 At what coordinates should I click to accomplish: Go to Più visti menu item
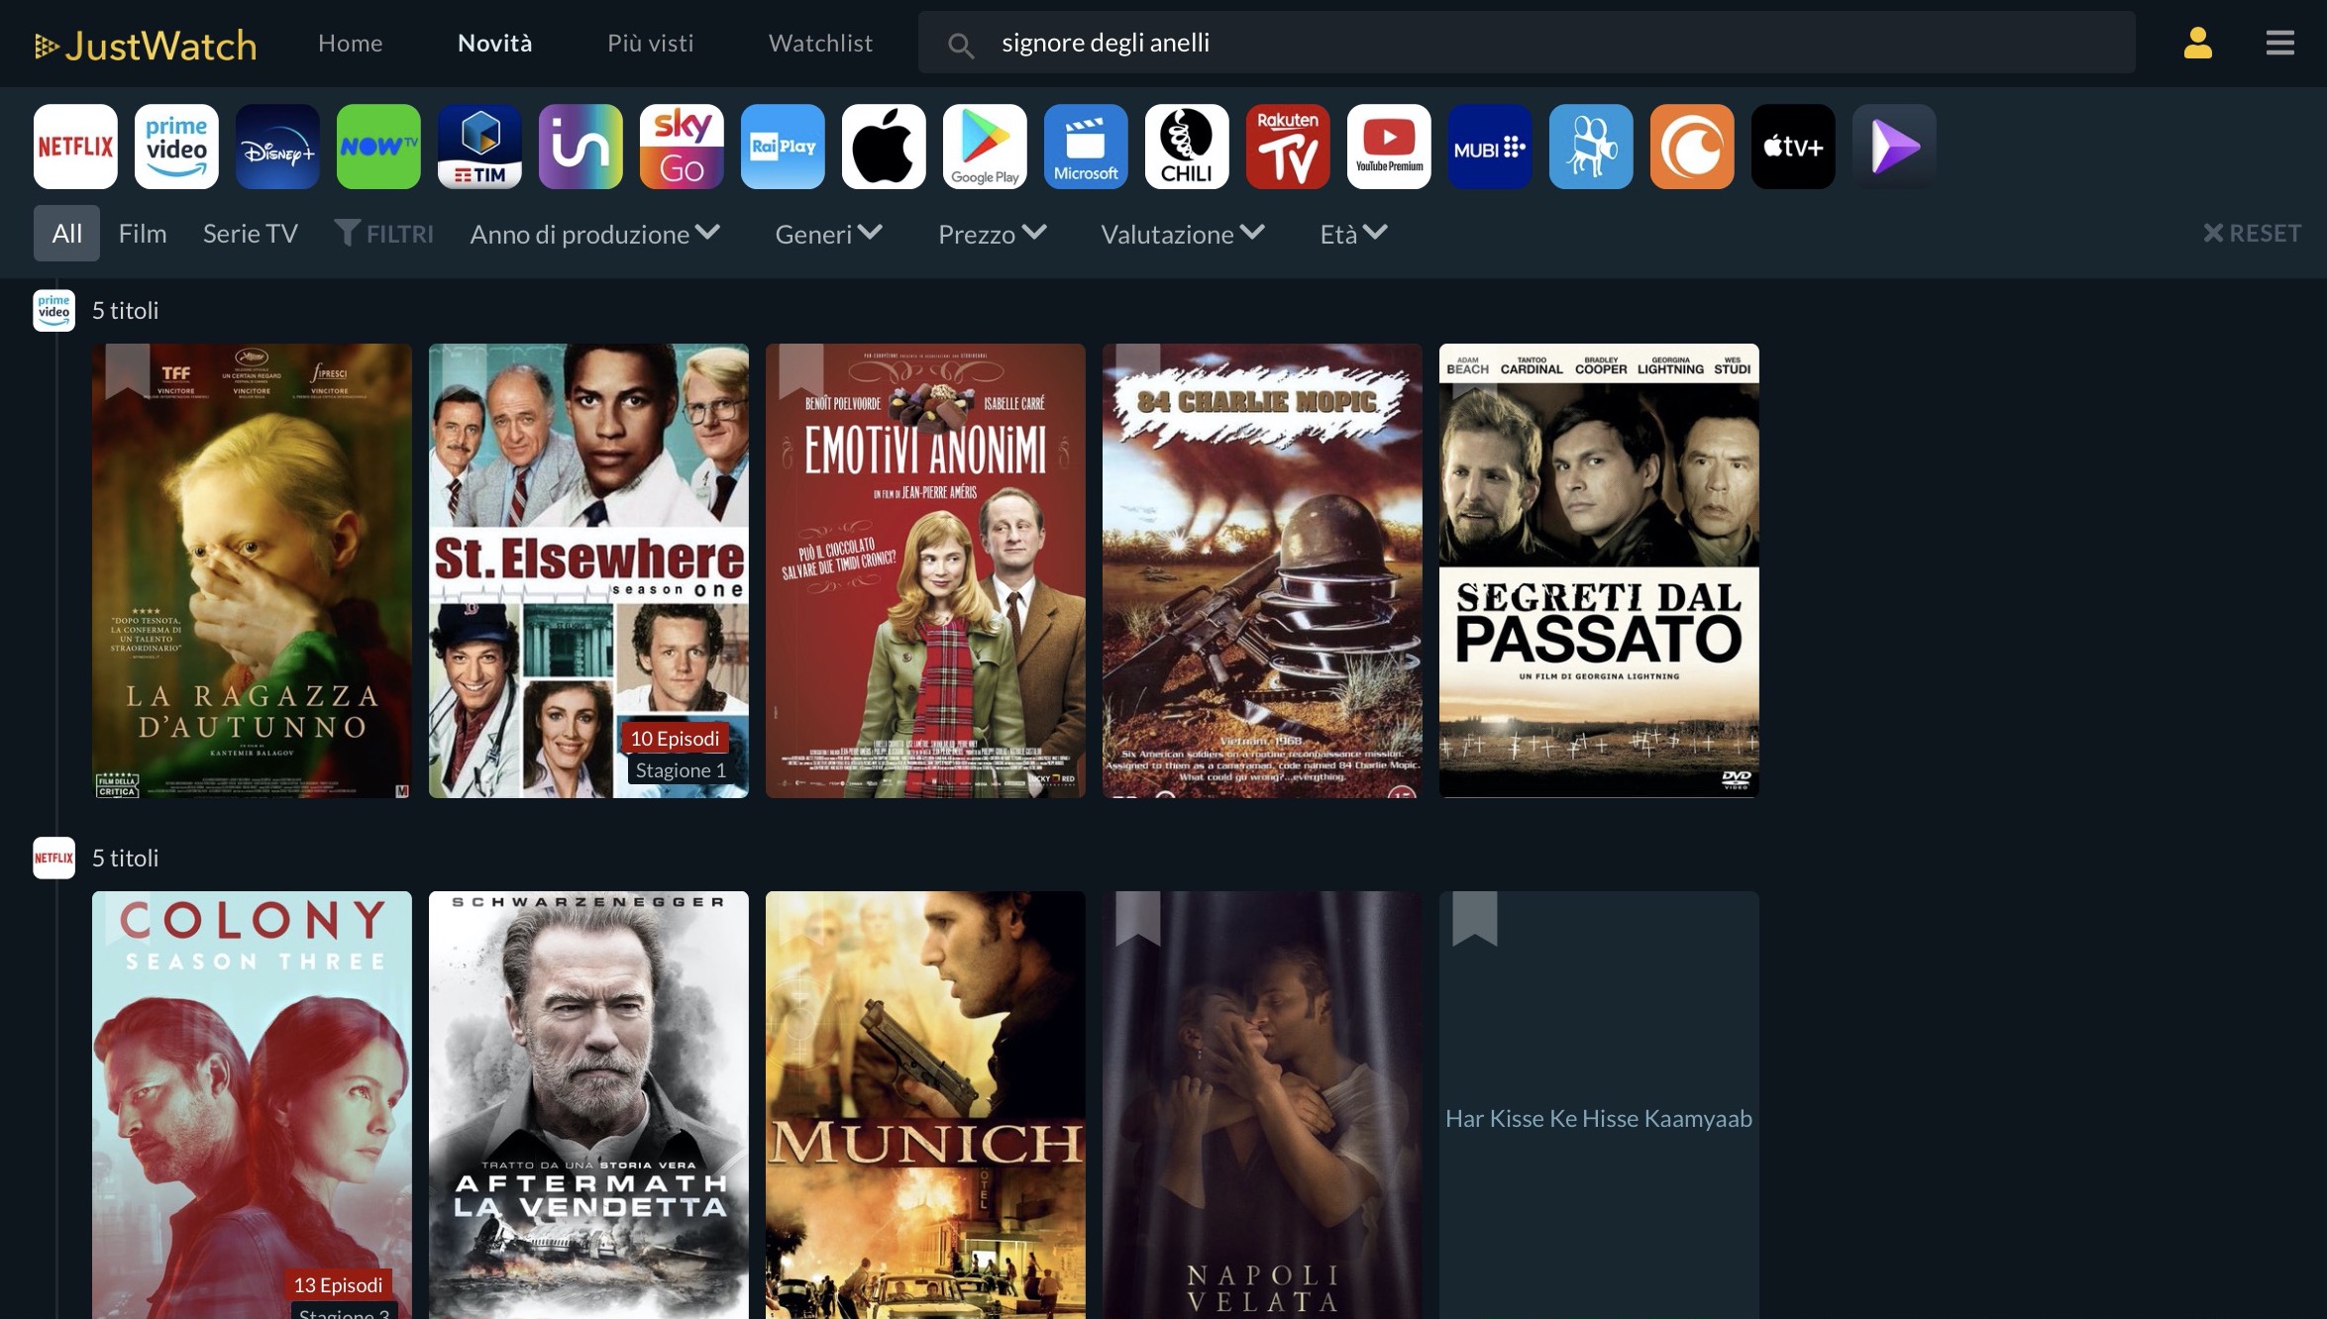pyautogui.click(x=650, y=43)
